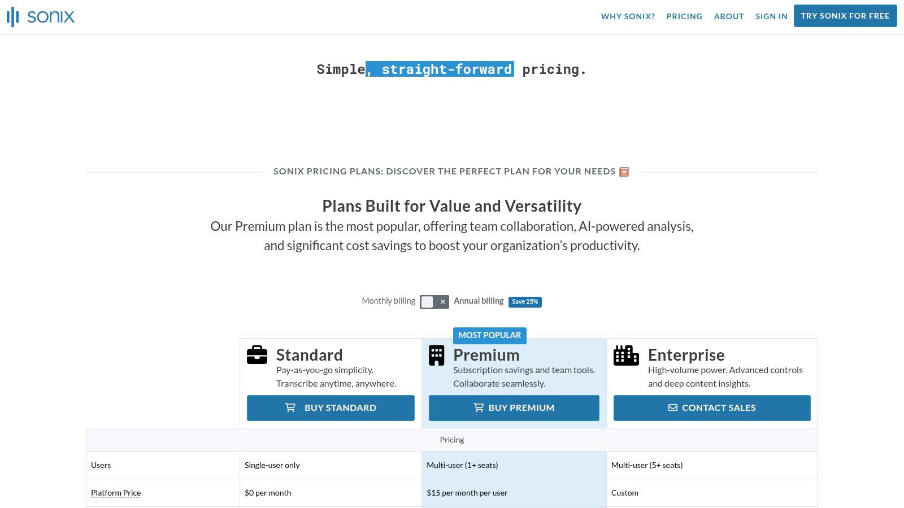The width and height of the screenshot is (904, 508).
Task: Click the Enterprise plan city icon
Action: click(x=626, y=356)
